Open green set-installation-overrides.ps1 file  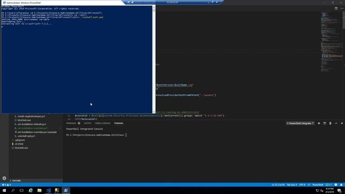point(32,128)
